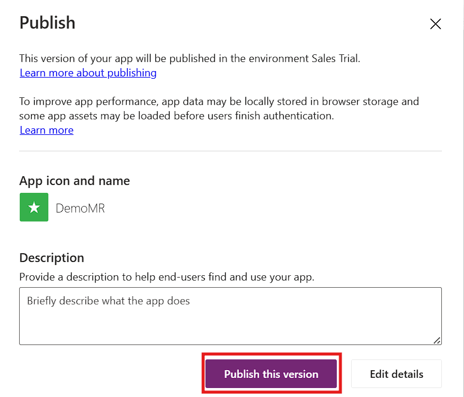Click the DemoMR app name
This screenshot has height=397, width=464.
point(80,208)
